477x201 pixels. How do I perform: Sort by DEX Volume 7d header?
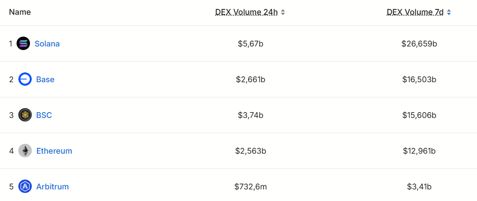[415, 13]
